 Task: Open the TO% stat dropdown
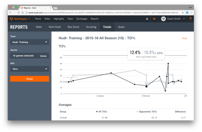coord(30,69)
